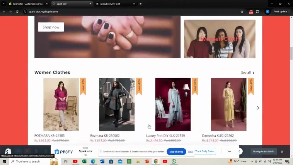Open the Chrome profile avatar
This screenshot has width=293, height=165.
(x=268, y=12)
